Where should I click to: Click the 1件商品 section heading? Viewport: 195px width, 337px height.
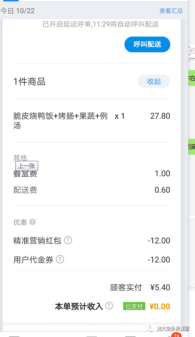point(29,82)
